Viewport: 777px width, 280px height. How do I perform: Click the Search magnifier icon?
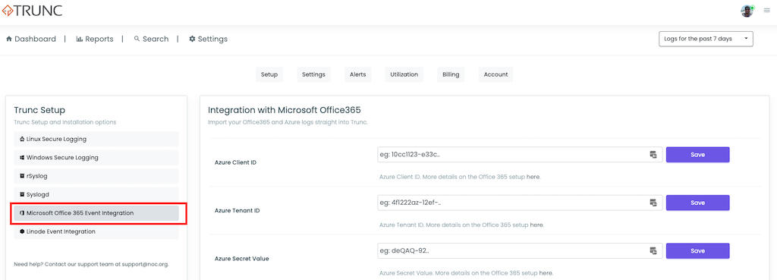coord(137,39)
